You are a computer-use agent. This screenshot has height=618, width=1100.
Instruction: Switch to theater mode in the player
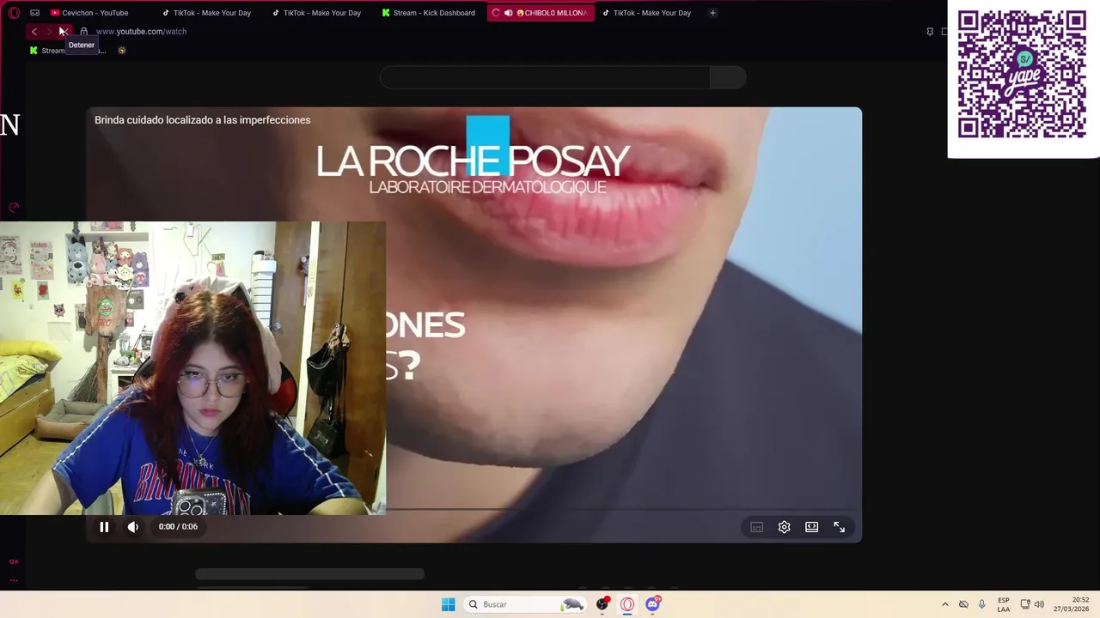click(812, 527)
